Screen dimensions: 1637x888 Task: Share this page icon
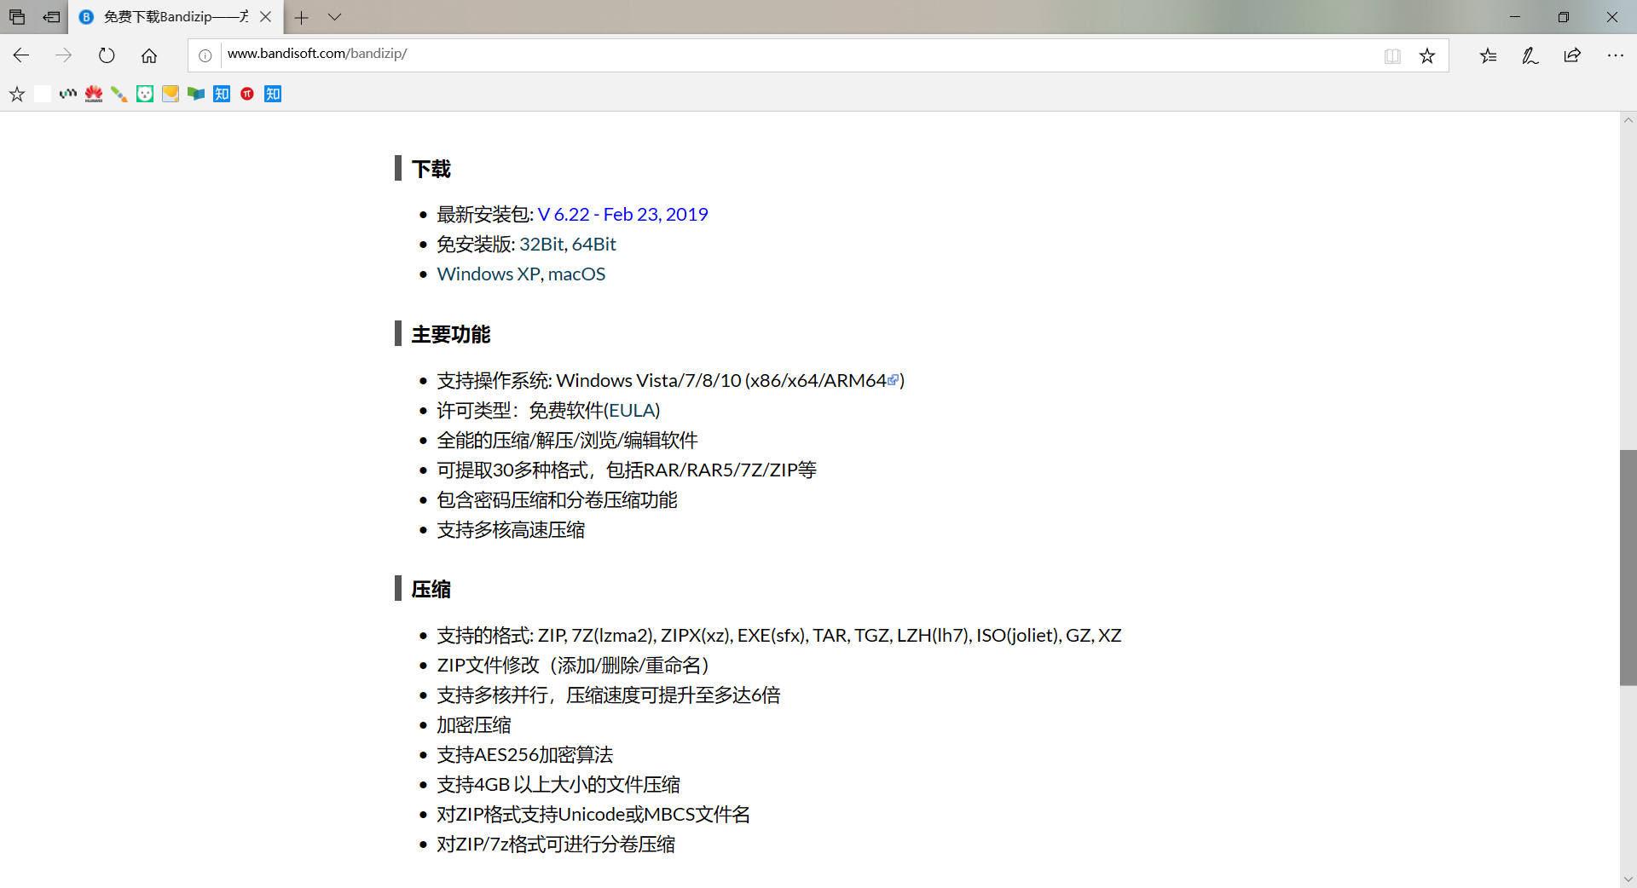(1572, 55)
